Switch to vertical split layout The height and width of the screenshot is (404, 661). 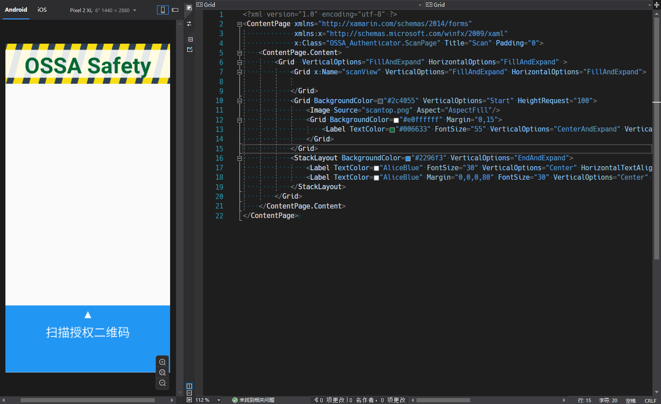pos(190,386)
